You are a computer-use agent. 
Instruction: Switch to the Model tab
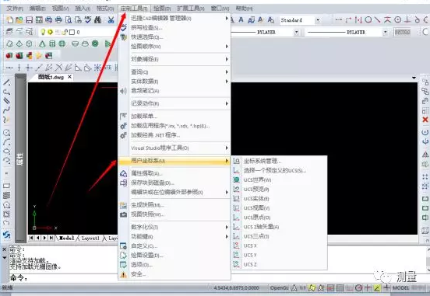pos(67,238)
